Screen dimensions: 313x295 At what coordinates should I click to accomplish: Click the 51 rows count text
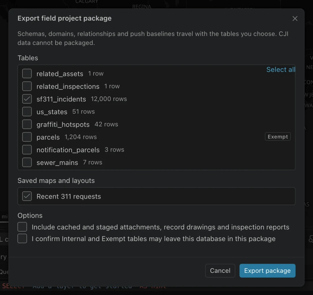pyautogui.click(x=83, y=112)
